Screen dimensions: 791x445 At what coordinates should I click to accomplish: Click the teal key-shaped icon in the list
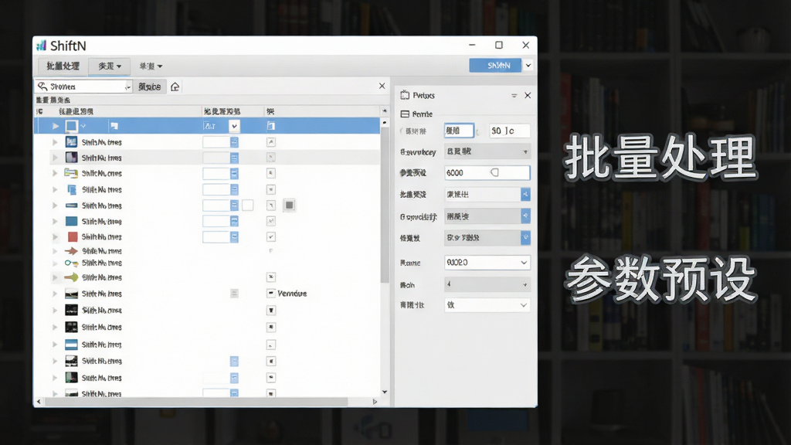point(71,263)
